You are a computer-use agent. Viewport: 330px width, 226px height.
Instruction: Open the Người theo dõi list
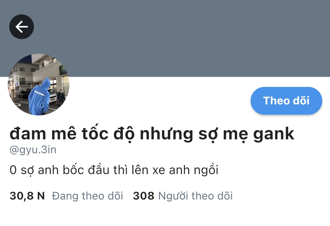point(195,196)
